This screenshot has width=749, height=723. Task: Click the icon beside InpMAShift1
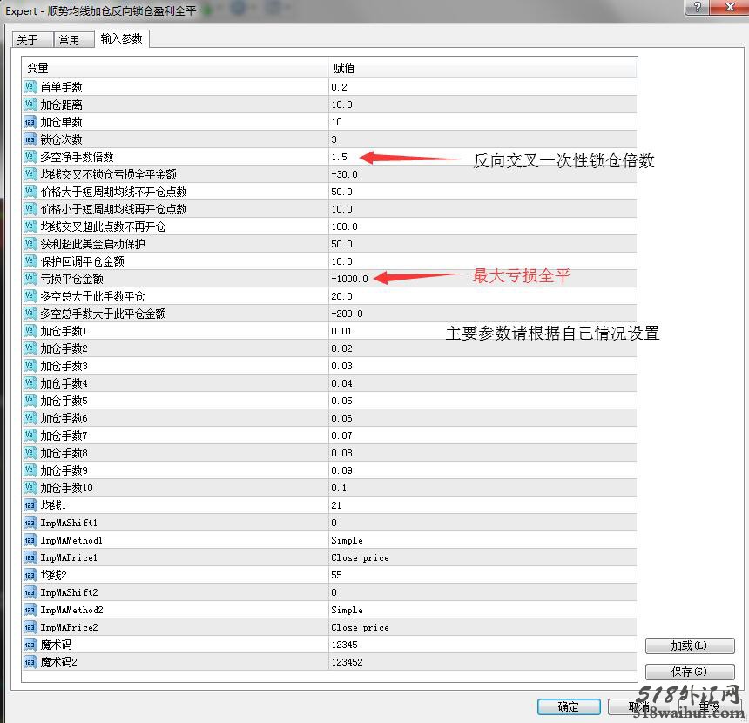30,523
